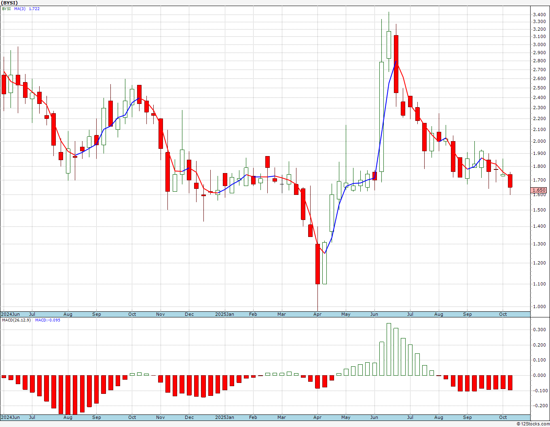
Task: Click the 3.200 price axis label
Action: point(539,29)
